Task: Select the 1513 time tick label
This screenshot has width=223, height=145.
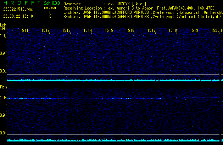Action: click(67, 31)
